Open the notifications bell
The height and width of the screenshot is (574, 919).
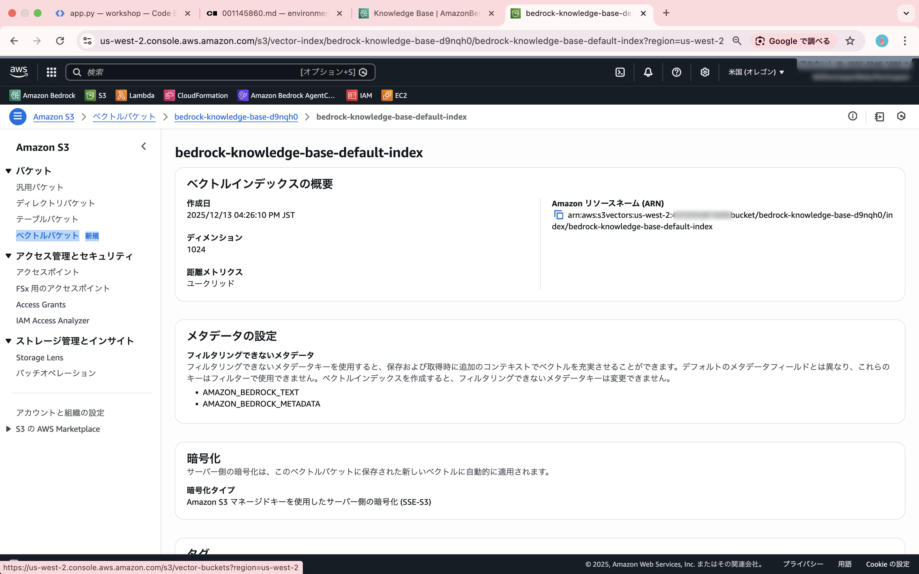pyautogui.click(x=648, y=72)
